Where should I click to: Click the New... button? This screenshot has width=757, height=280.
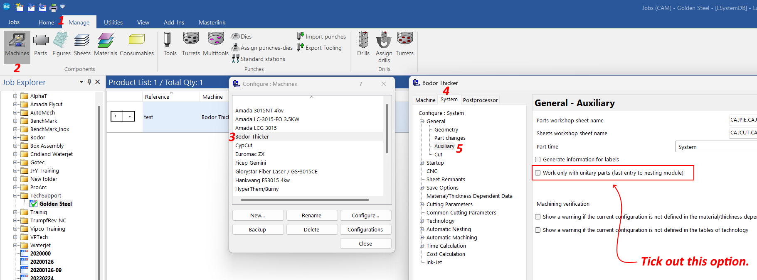pyautogui.click(x=258, y=215)
